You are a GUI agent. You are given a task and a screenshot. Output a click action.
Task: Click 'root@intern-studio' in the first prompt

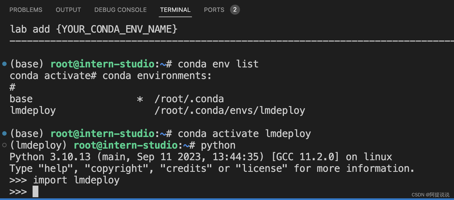pyautogui.click(x=102, y=64)
